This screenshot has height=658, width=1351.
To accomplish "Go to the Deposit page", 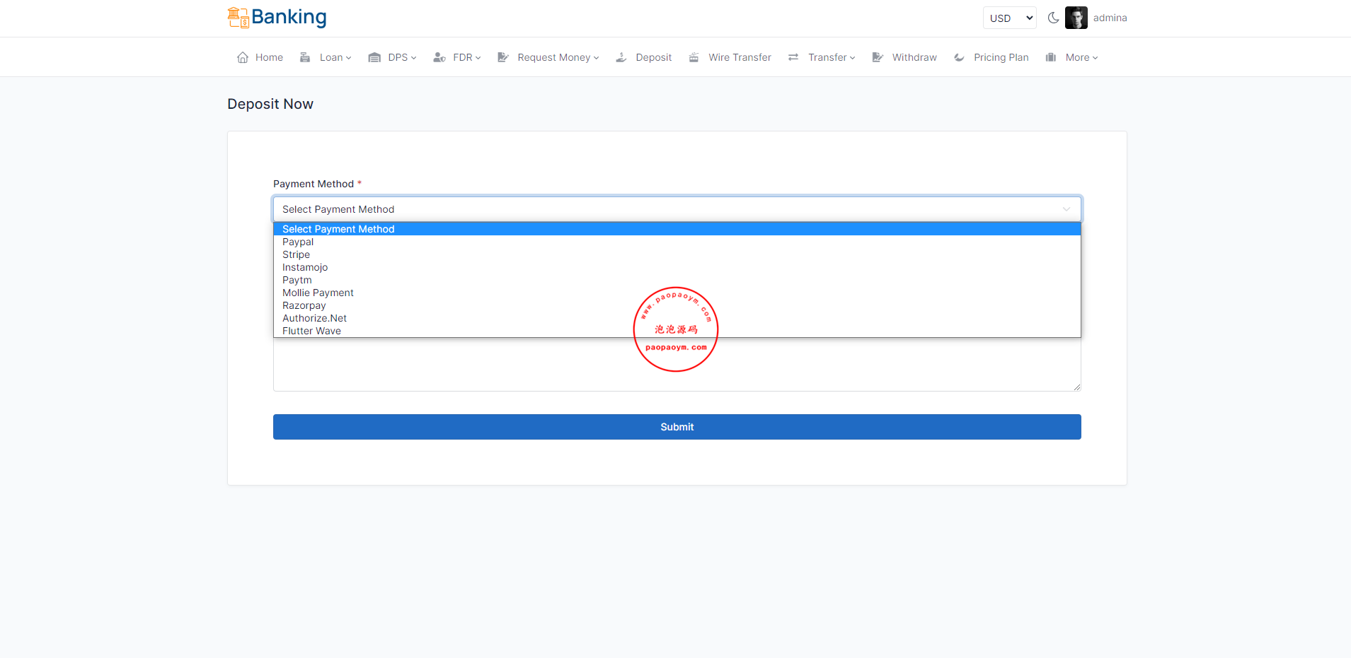I will point(652,58).
